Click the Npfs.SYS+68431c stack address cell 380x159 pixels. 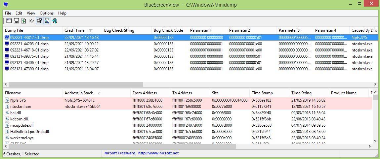(79, 100)
